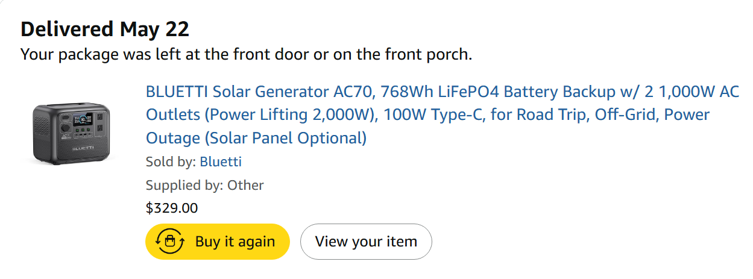The image size is (753, 279).
Task: Click the Buy it again text label
Action: pyautogui.click(x=235, y=242)
